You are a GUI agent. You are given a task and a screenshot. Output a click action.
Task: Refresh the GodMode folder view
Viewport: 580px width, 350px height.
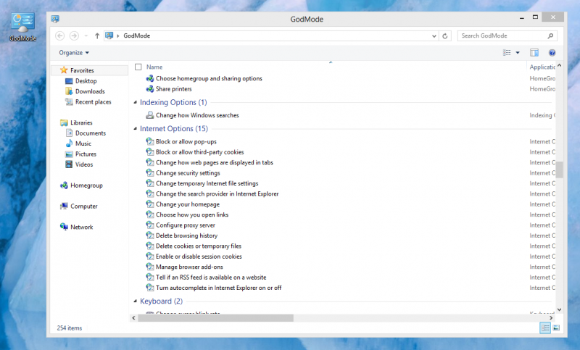[445, 36]
